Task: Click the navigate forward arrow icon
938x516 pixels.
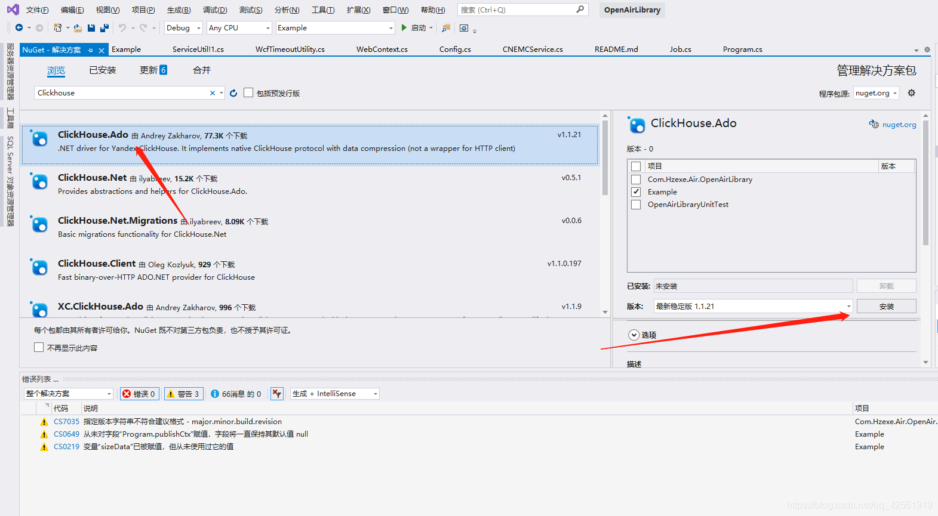Action: click(x=39, y=28)
